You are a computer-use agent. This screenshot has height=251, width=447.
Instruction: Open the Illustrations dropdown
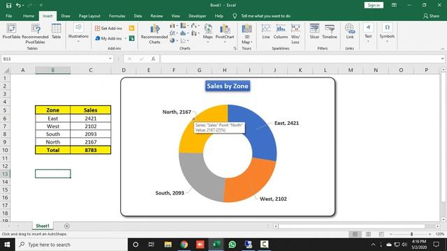pyautogui.click(x=78, y=33)
